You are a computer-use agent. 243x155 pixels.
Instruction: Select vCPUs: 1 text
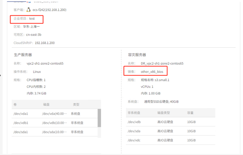coord(147,87)
